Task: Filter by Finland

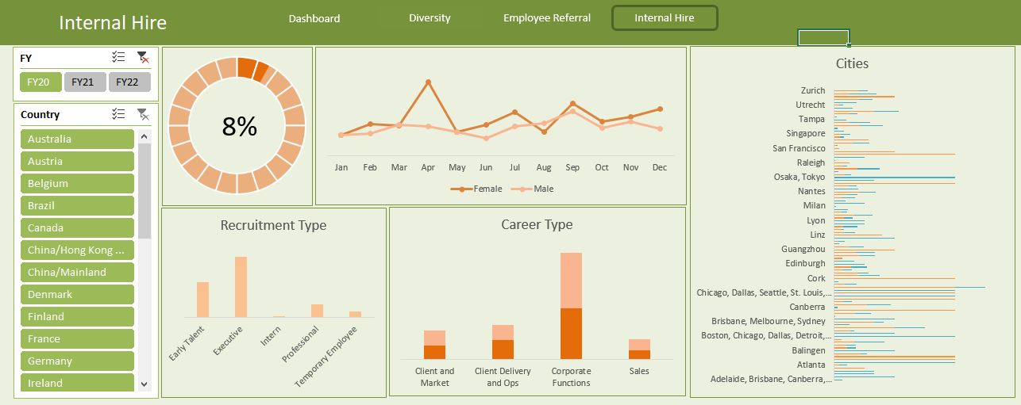Action: tap(77, 316)
